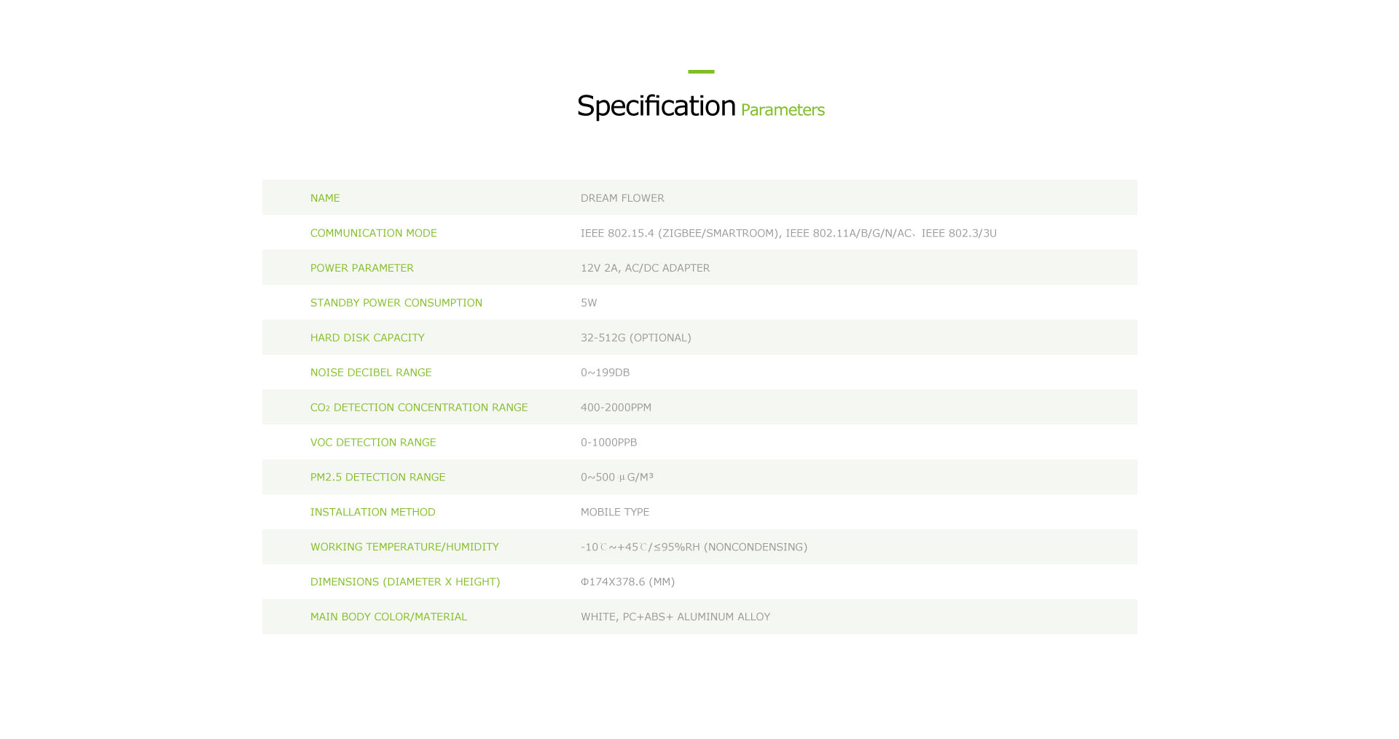The height and width of the screenshot is (739, 1399).
Task: Select the HARD DISK CAPACITY label
Action: [367, 338]
